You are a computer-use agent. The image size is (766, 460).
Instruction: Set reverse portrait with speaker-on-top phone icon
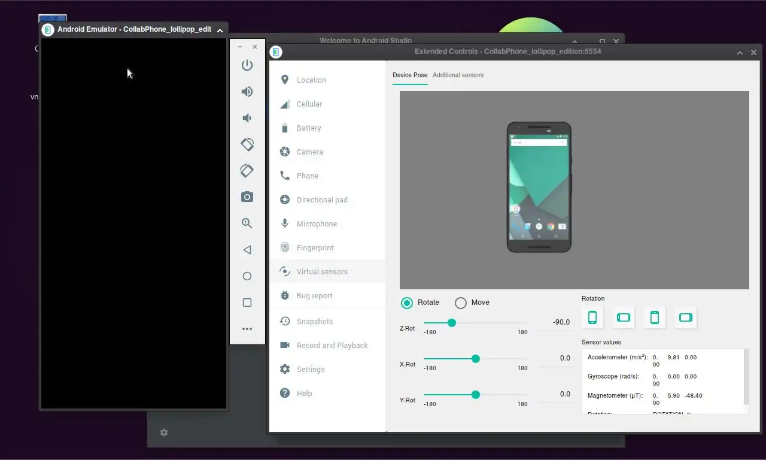655,317
